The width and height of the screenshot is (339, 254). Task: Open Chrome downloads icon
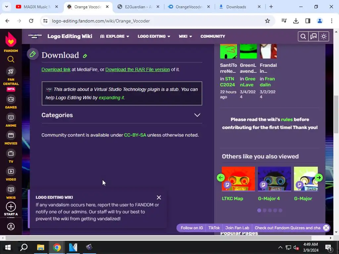pos(296,21)
